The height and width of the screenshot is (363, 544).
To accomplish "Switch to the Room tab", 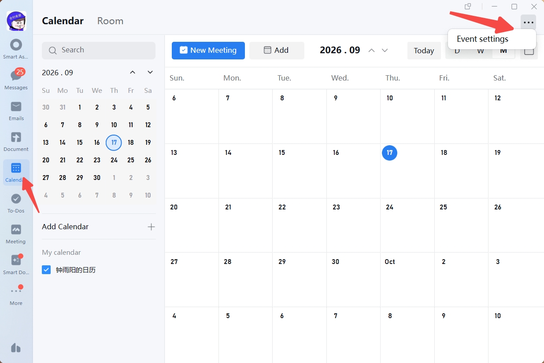I will click(110, 21).
